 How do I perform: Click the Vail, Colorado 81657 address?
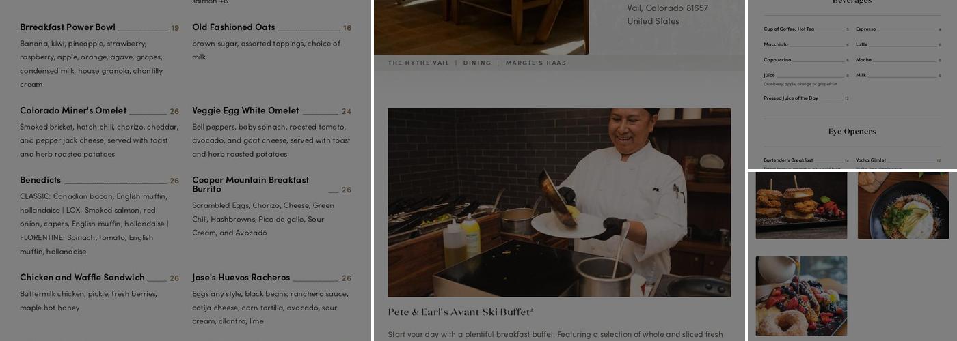click(x=667, y=8)
